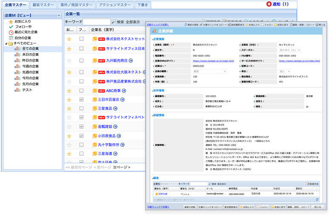Click customer section keyword input field

(199, 184)
